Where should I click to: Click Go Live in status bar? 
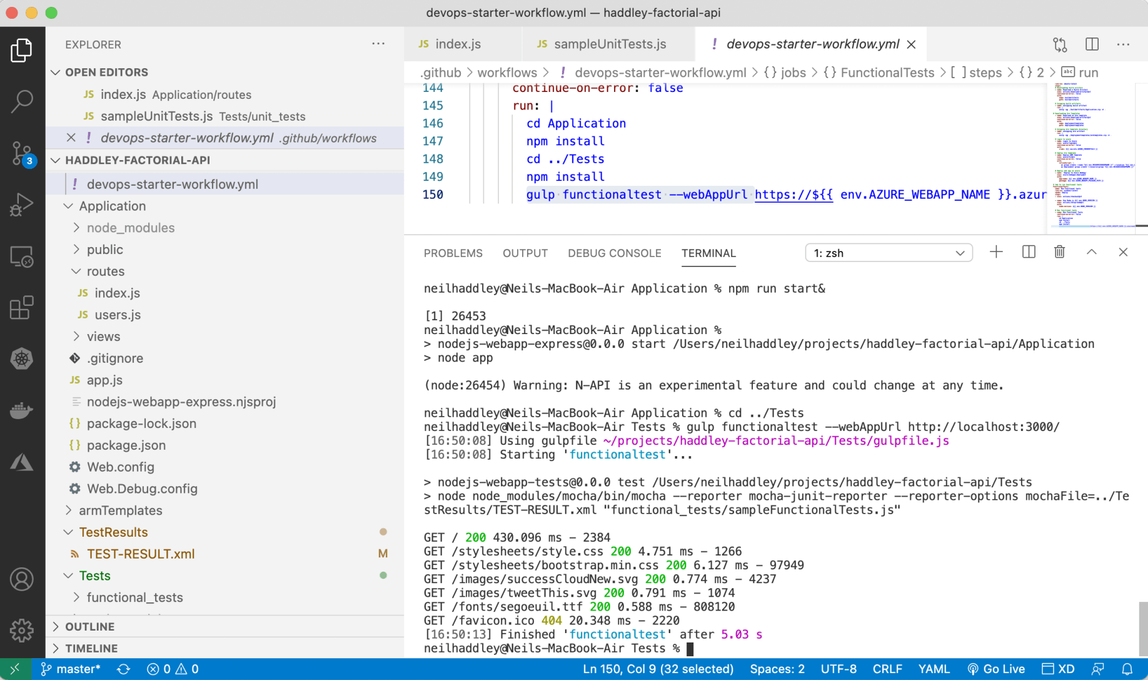[996, 669]
